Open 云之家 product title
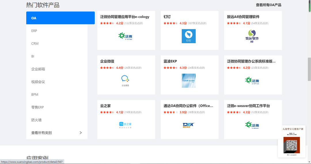The width and height of the screenshot is (311, 164). coord(105,106)
